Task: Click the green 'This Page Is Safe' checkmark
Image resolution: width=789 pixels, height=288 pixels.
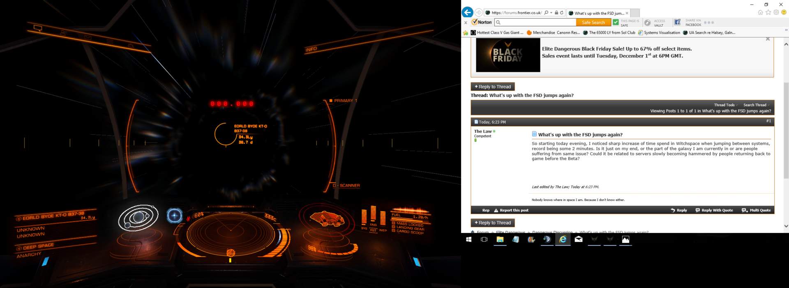Action: 616,22
